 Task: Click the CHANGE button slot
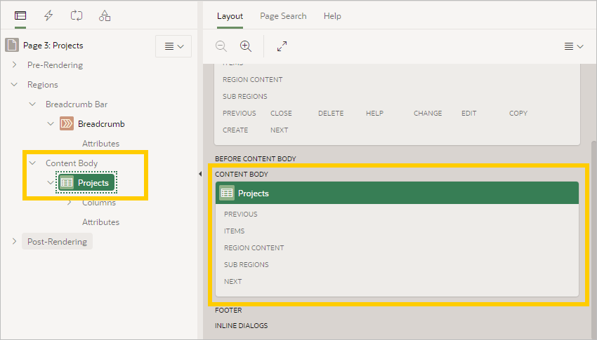tap(428, 113)
